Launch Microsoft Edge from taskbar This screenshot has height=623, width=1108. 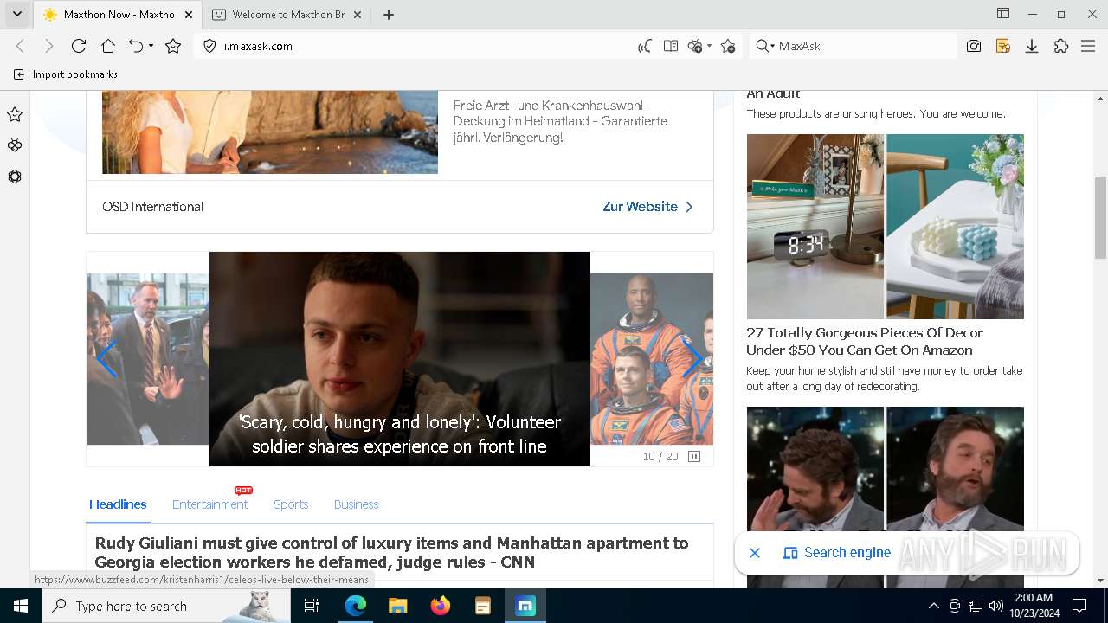point(356,606)
